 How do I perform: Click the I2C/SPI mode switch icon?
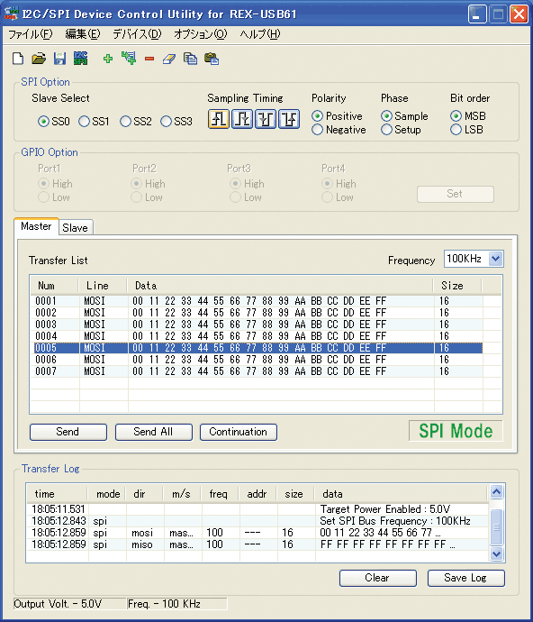[x=81, y=59]
